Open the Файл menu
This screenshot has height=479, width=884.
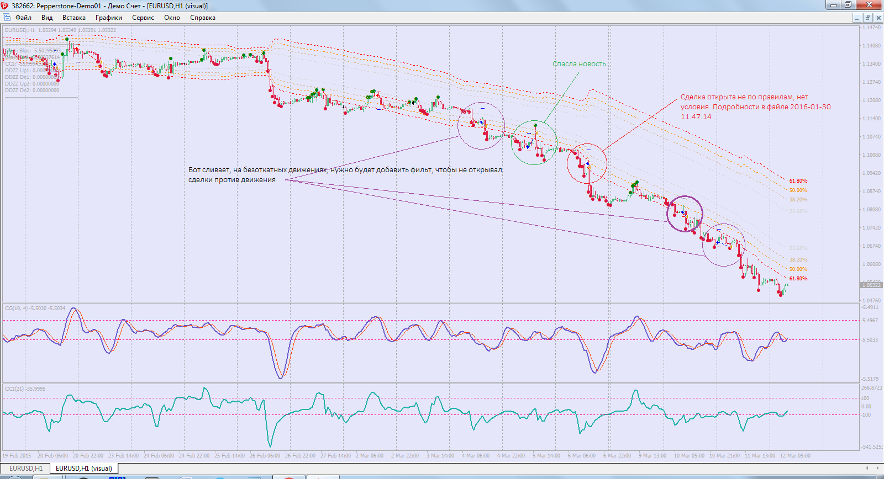23,18
